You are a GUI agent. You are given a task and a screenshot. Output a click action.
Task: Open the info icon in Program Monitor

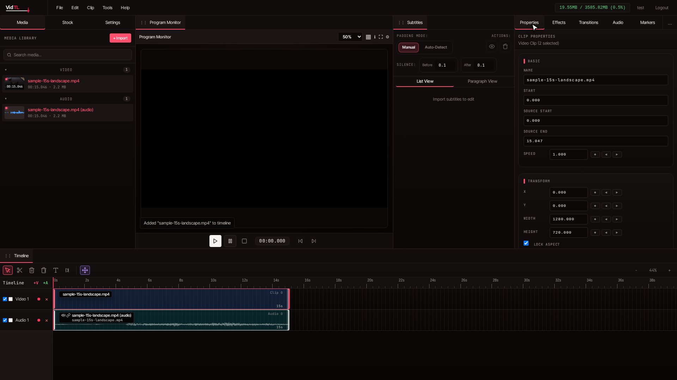374,37
